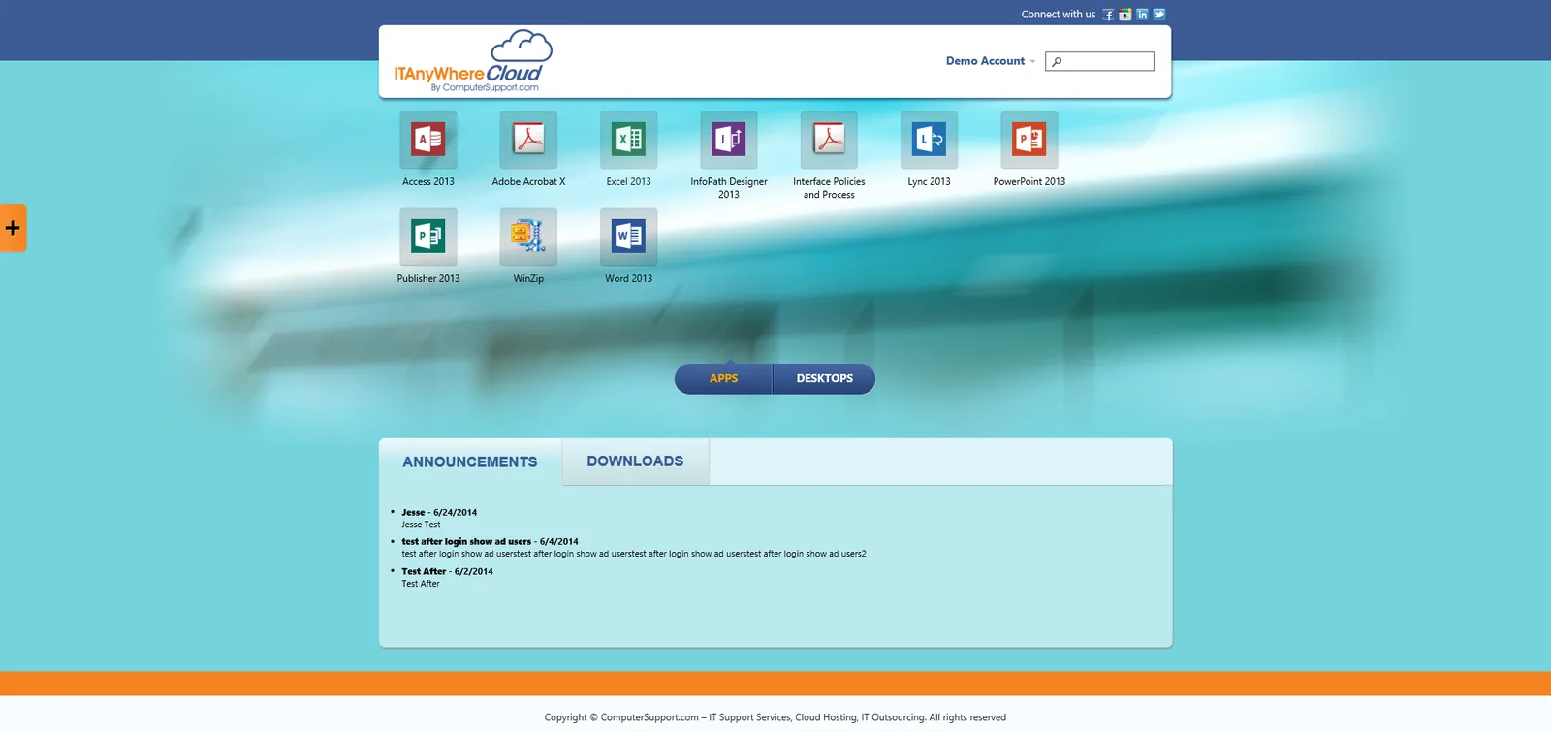
Task: Open the Twitter icon
Action: (x=1159, y=15)
